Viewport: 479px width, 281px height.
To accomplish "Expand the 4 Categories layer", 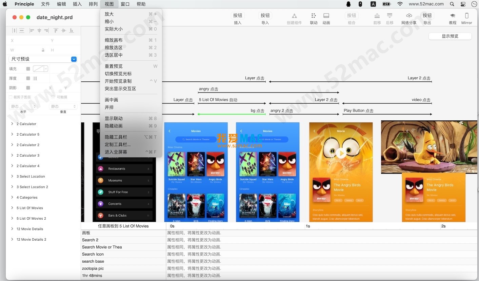I will coord(12,197).
